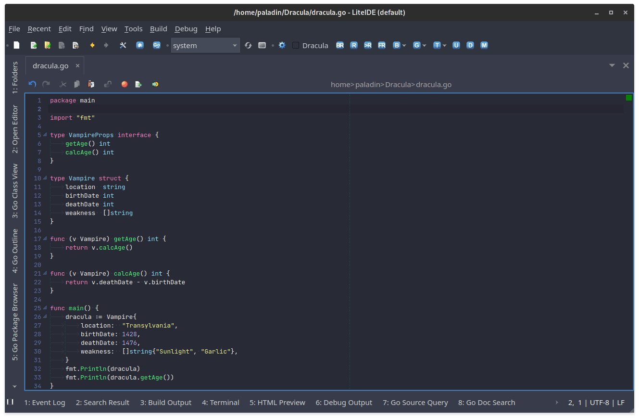Open LiteIDE options via the gear icon
This screenshot has height=418, width=639.
pyautogui.click(x=282, y=45)
